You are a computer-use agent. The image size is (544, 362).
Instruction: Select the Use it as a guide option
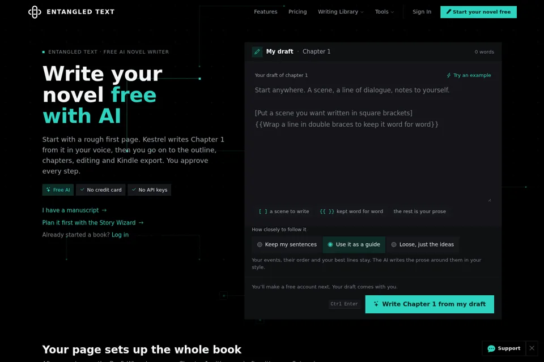[x=354, y=244]
